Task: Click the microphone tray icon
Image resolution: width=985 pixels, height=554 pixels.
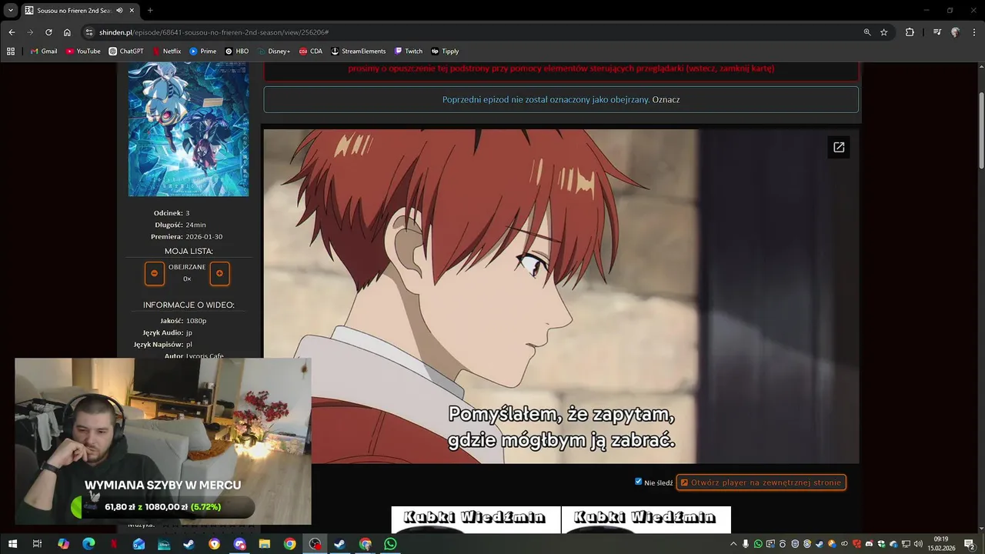Action: (746, 544)
